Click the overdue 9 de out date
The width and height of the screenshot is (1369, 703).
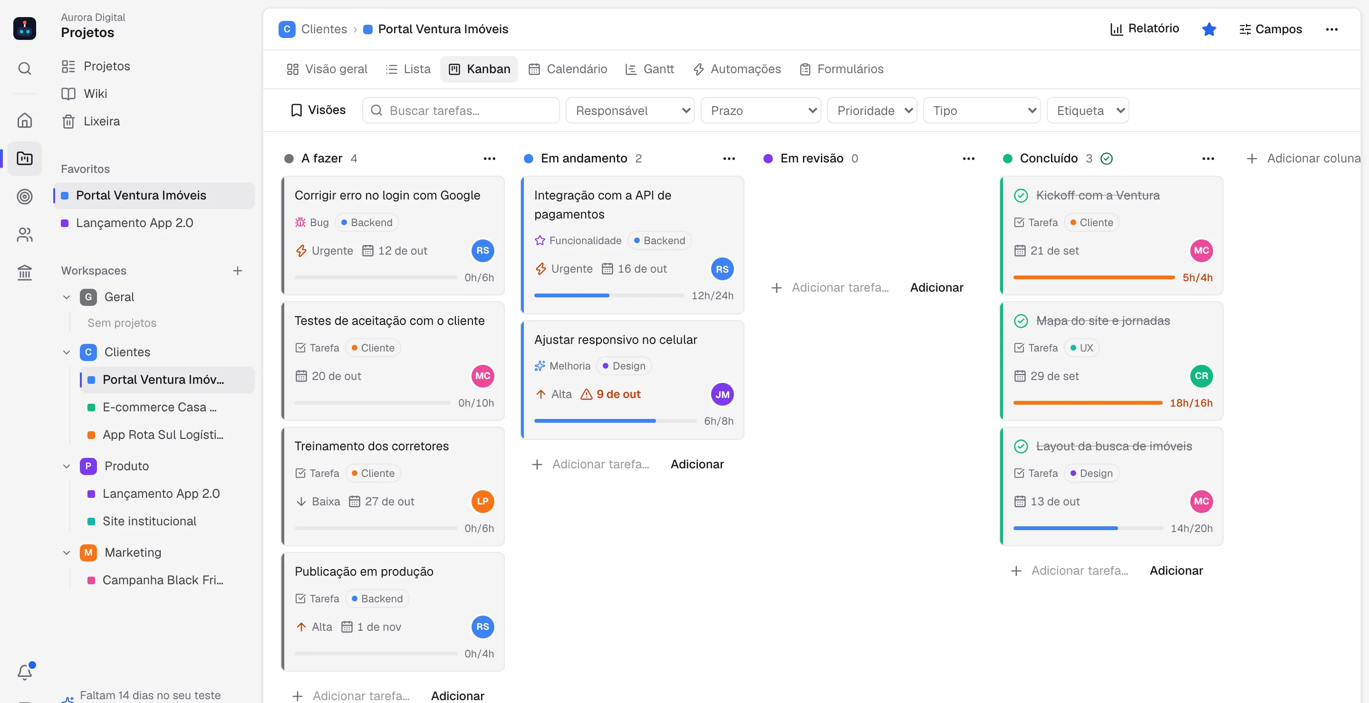611,395
